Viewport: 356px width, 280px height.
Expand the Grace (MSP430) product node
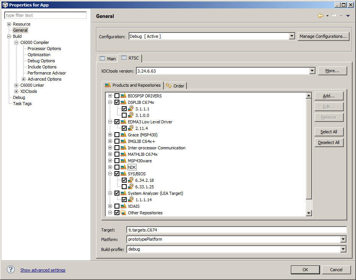click(110, 135)
